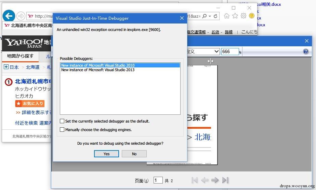Viewport: 316px width, 190px height.
Task: Expand the 日本 tree node plus icon
Action: (6, 67)
